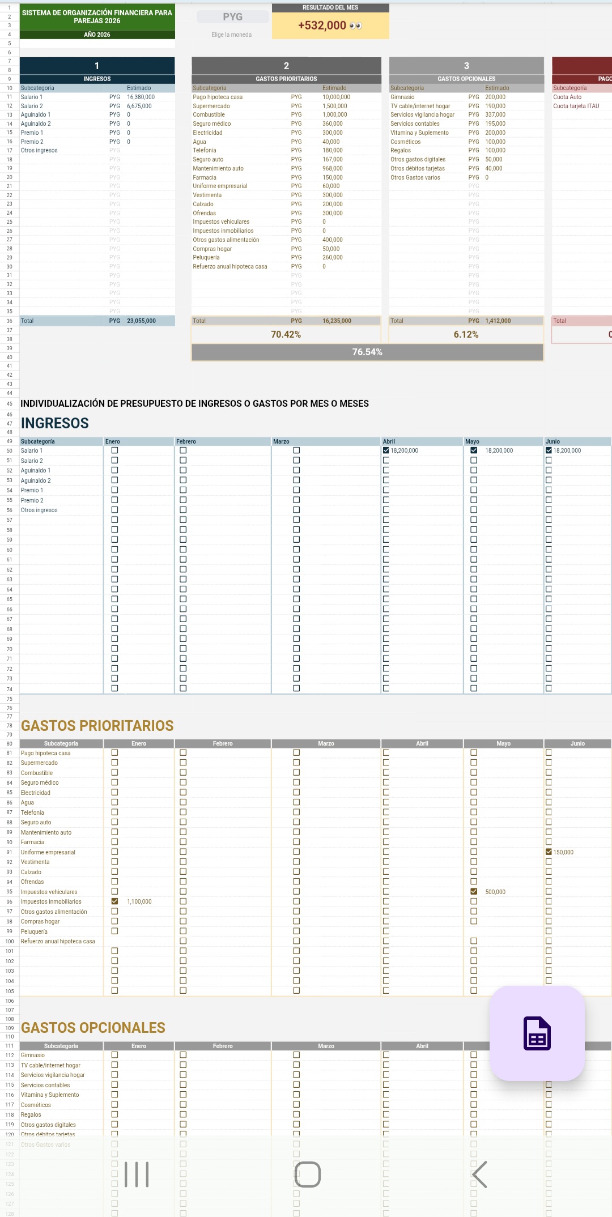Check the Supermercado checkbox for Abril
The width and height of the screenshot is (612, 1217).
[386, 763]
